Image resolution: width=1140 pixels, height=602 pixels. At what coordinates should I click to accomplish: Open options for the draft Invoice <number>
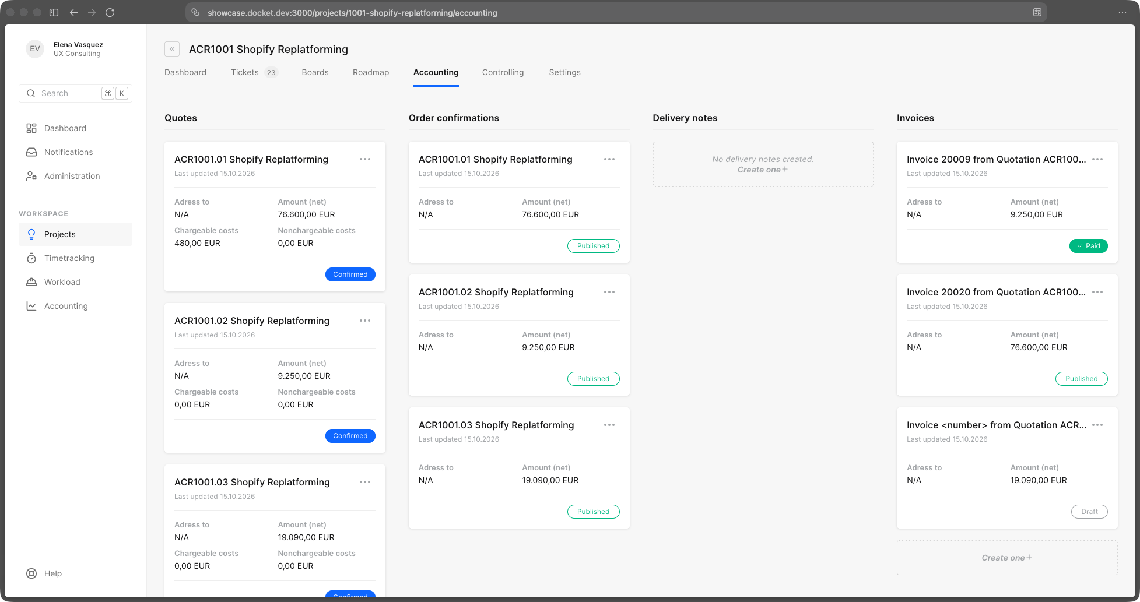pyautogui.click(x=1097, y=425)
